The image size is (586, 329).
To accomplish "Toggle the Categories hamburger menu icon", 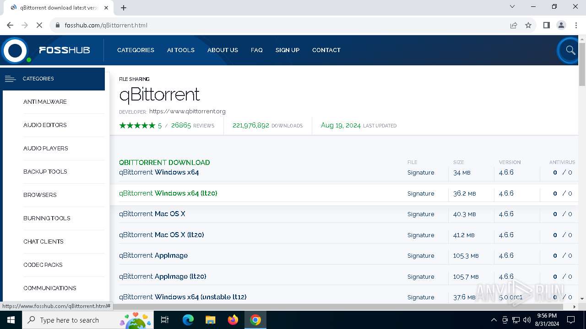I will tap(10, 79).
